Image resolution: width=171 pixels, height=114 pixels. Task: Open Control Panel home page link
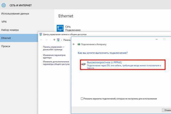(54, 48)
